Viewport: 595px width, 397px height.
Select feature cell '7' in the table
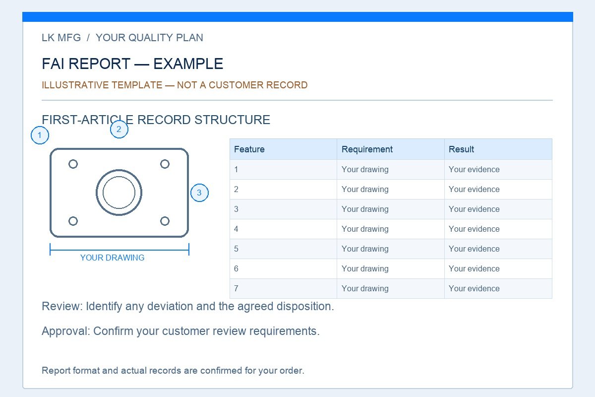[x=283, y=288]
